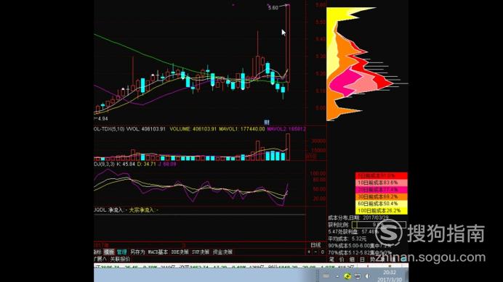
Task: Switch to 资金决策 template
Action: coord(222,252)
